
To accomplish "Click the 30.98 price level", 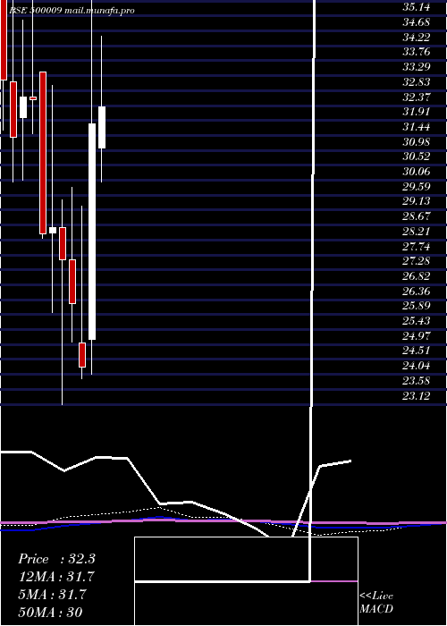I will 417,141.
